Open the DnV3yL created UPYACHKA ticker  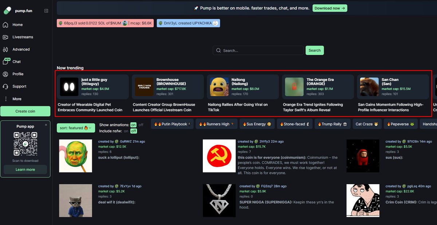(188, 23)
